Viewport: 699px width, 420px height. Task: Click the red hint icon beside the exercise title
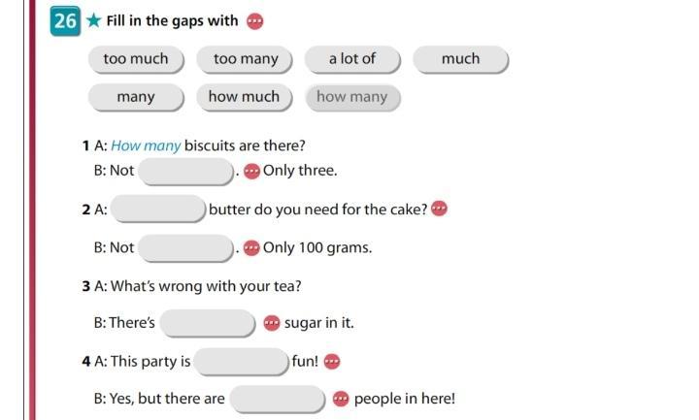click(255, 21)
